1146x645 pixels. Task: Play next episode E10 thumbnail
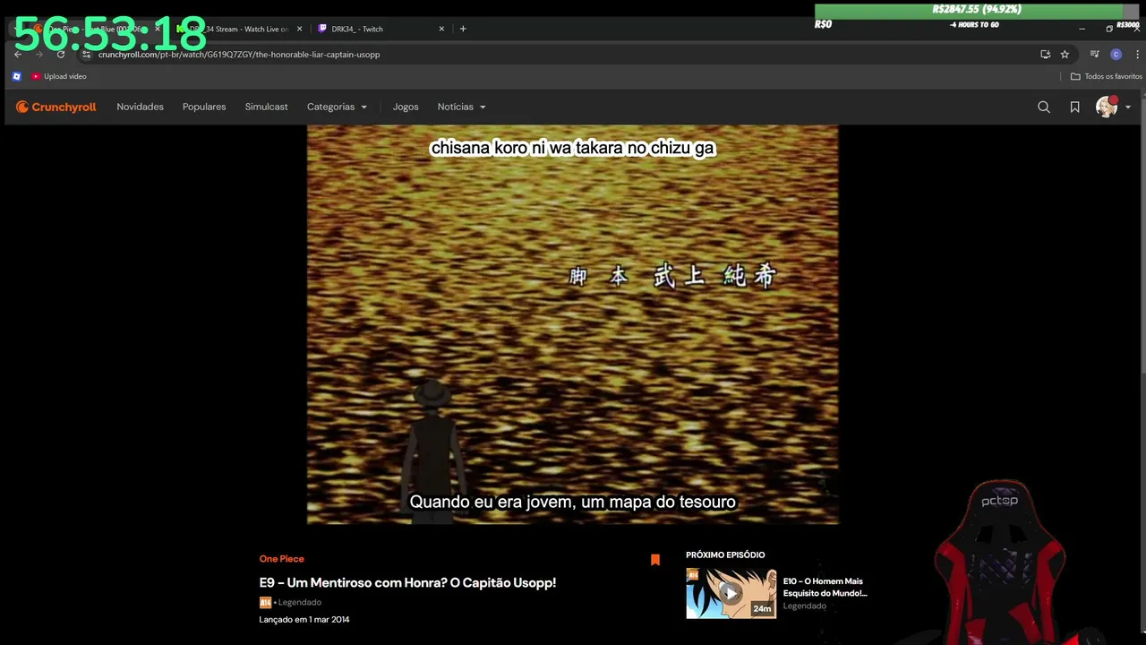coord(731,593)
